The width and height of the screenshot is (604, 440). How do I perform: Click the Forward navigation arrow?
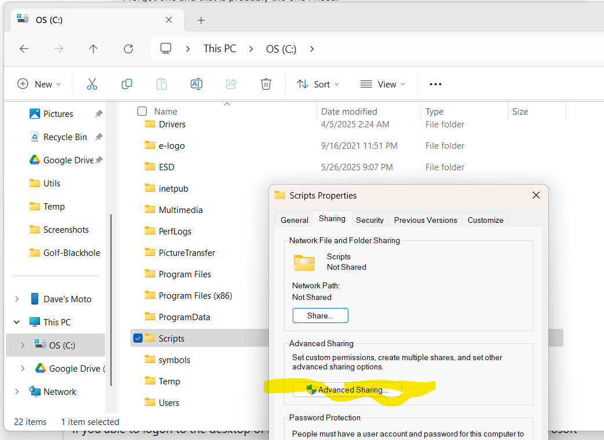click(59, 49)
